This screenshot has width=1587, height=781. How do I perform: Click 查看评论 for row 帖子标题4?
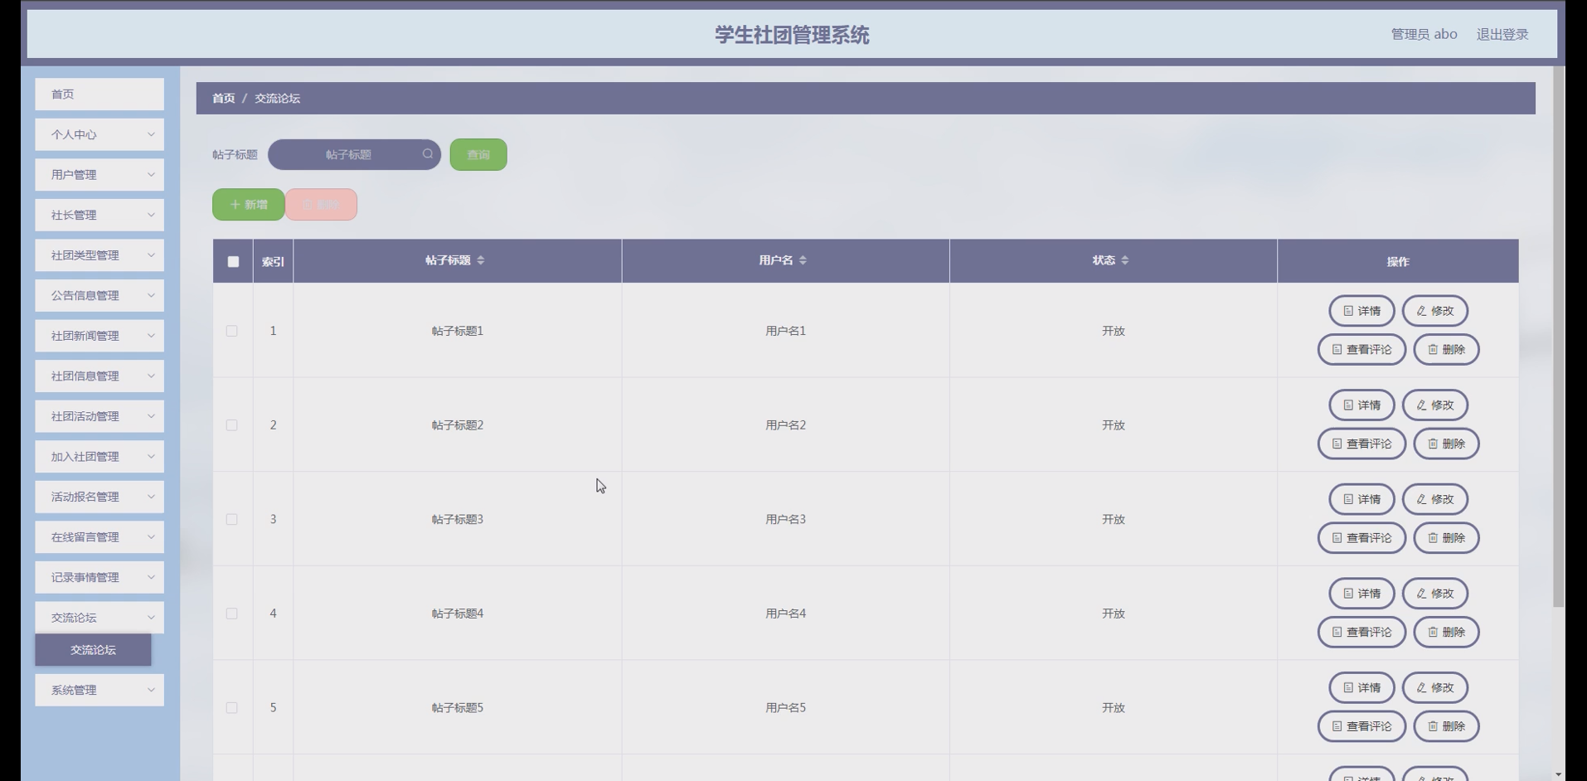[1361, 632]
